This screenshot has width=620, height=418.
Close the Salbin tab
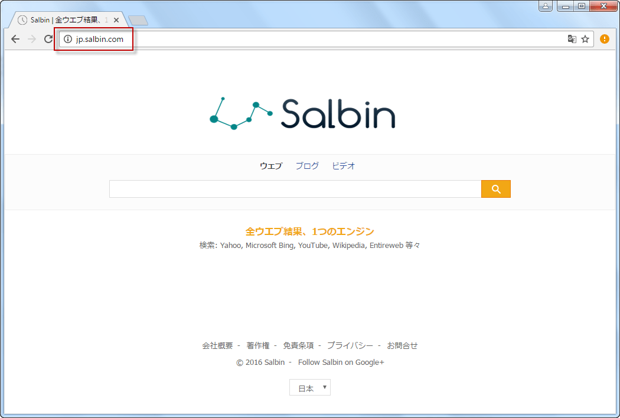click(x=116, y=19)
